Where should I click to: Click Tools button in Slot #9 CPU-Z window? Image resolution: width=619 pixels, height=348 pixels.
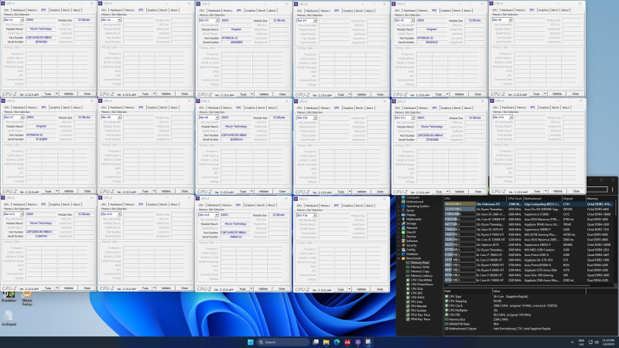point(243,191)
